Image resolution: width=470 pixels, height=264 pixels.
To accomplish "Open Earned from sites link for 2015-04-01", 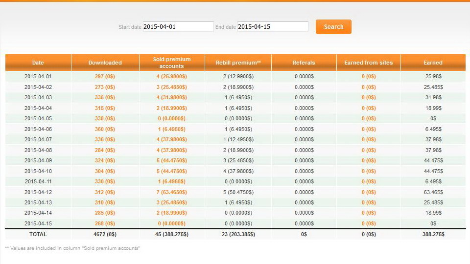I will coord(368,77).
